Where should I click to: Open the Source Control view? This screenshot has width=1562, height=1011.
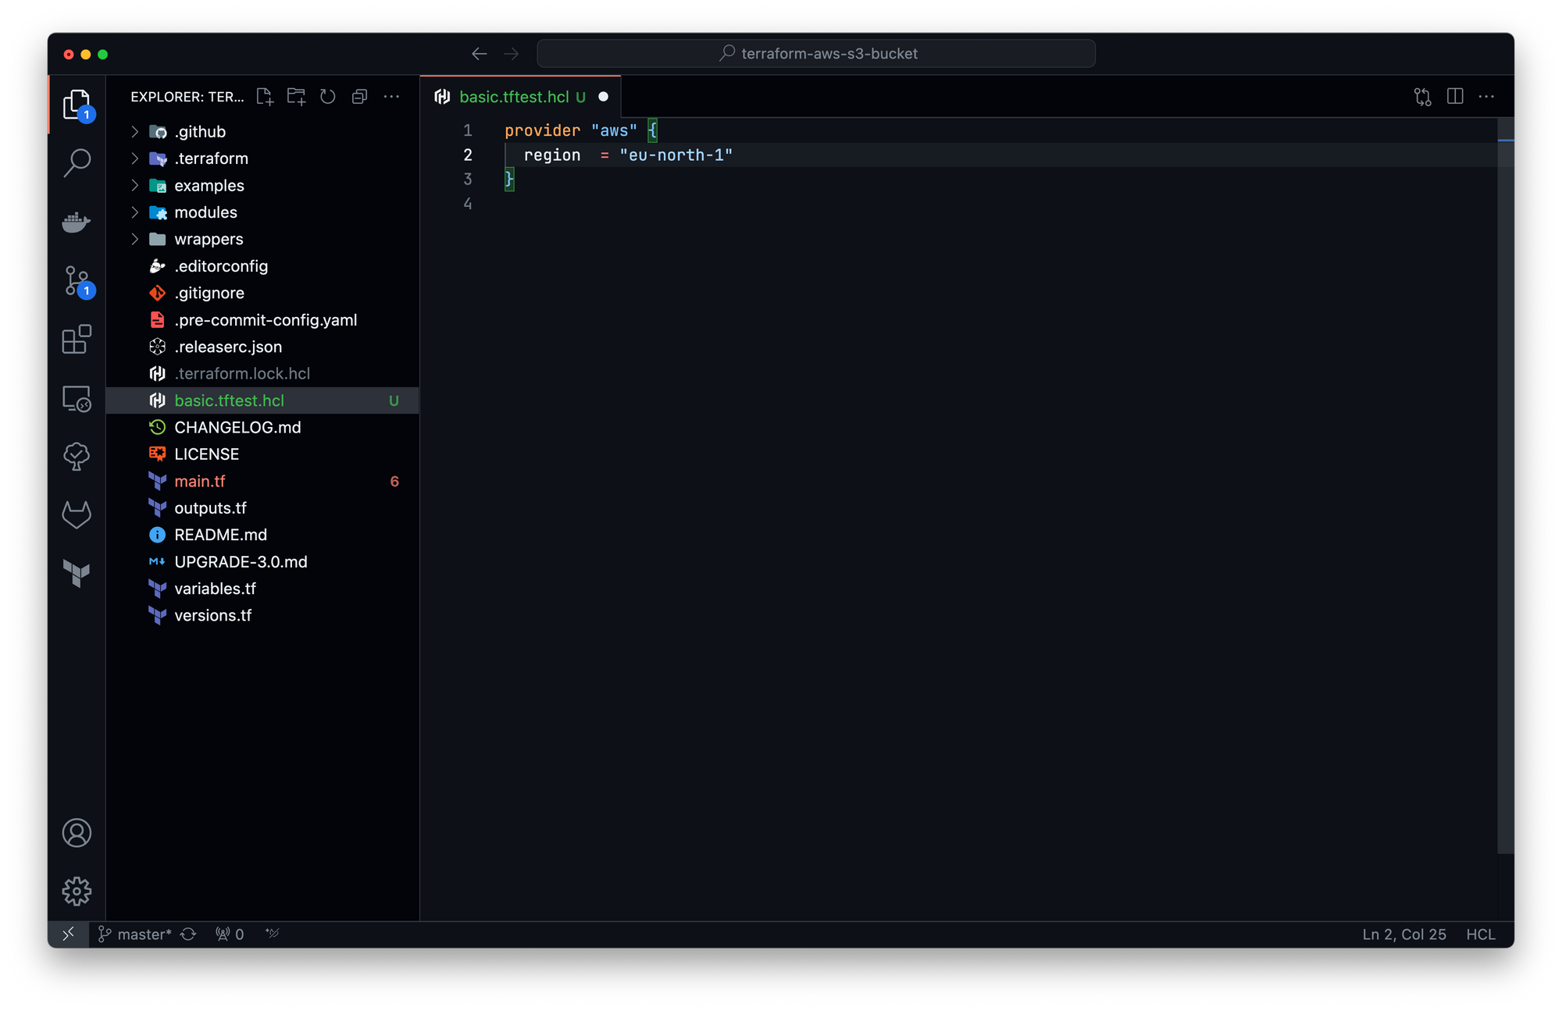[77, 280]
